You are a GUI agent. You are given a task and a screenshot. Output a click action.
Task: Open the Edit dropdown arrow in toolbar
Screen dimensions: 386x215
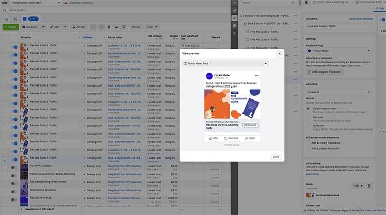65,27
